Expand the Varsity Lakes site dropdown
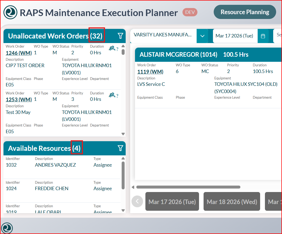This screenshot has width=282, height=234. tap(202, 36)
